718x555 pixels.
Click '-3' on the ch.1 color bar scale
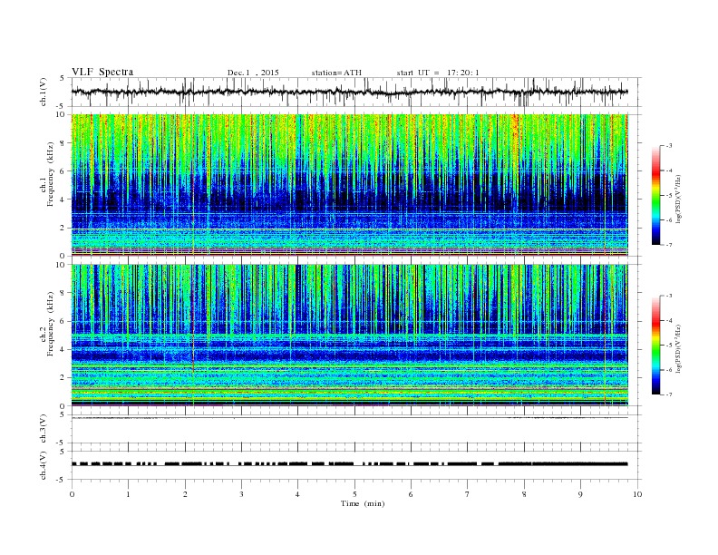(x=668, y=146)
